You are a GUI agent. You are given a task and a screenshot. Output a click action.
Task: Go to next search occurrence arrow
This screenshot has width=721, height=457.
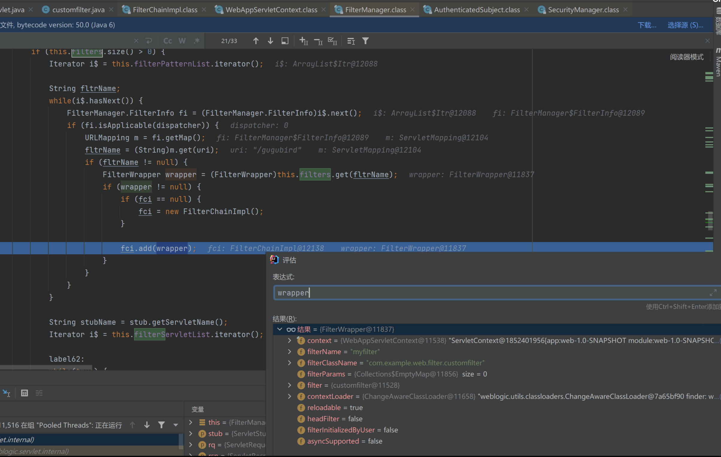click(x=270, y=41)
